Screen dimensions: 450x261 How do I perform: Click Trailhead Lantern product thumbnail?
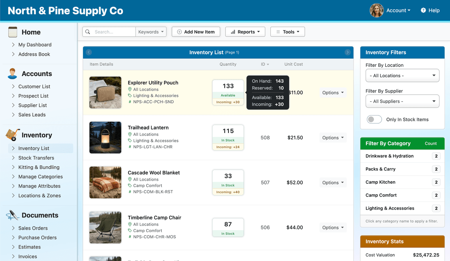[105, 137]
